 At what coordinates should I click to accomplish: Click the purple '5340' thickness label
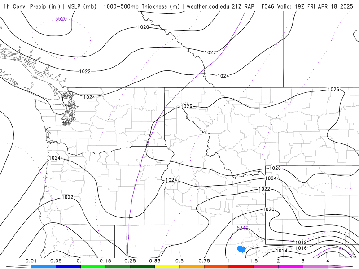(x=242, y=228)
